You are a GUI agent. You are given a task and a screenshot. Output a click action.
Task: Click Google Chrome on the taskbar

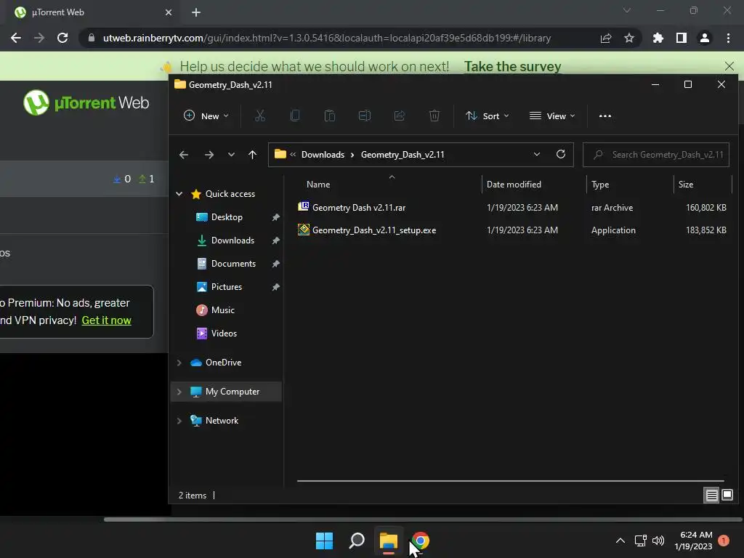tap(421, 541)
